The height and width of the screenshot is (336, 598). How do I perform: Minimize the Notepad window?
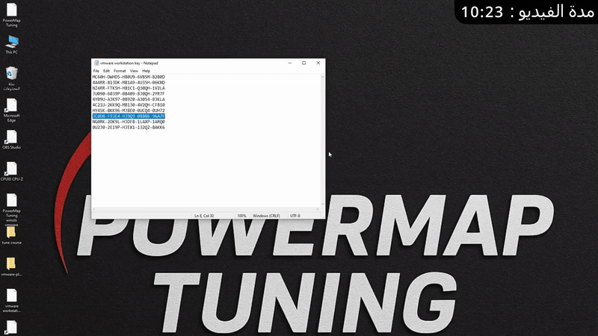tap(289, 63)
